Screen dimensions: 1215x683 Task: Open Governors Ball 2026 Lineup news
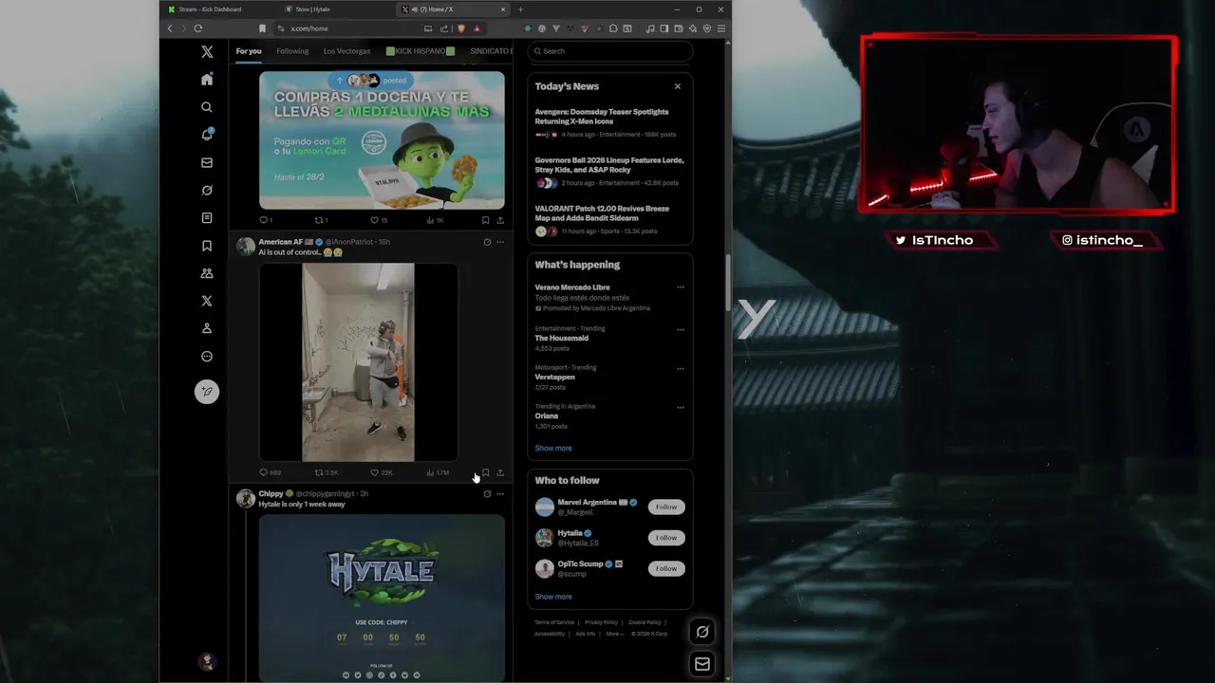point(610,171)
